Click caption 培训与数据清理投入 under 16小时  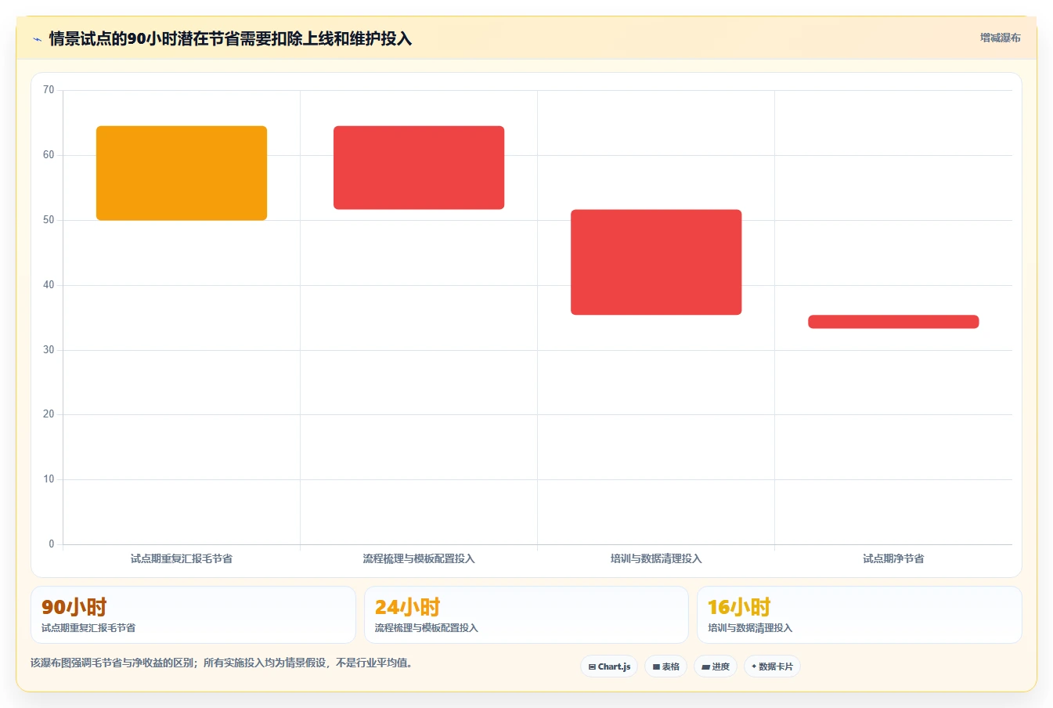click(750, 628)
